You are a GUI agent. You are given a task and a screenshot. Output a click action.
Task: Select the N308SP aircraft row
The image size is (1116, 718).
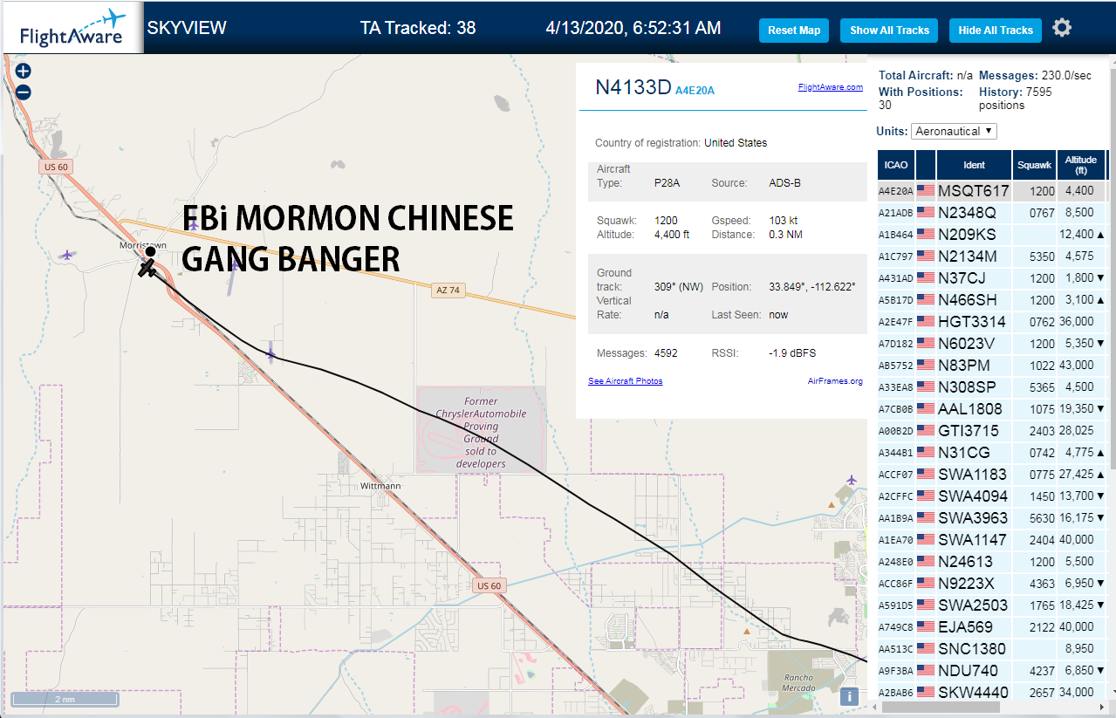point(992,386)
